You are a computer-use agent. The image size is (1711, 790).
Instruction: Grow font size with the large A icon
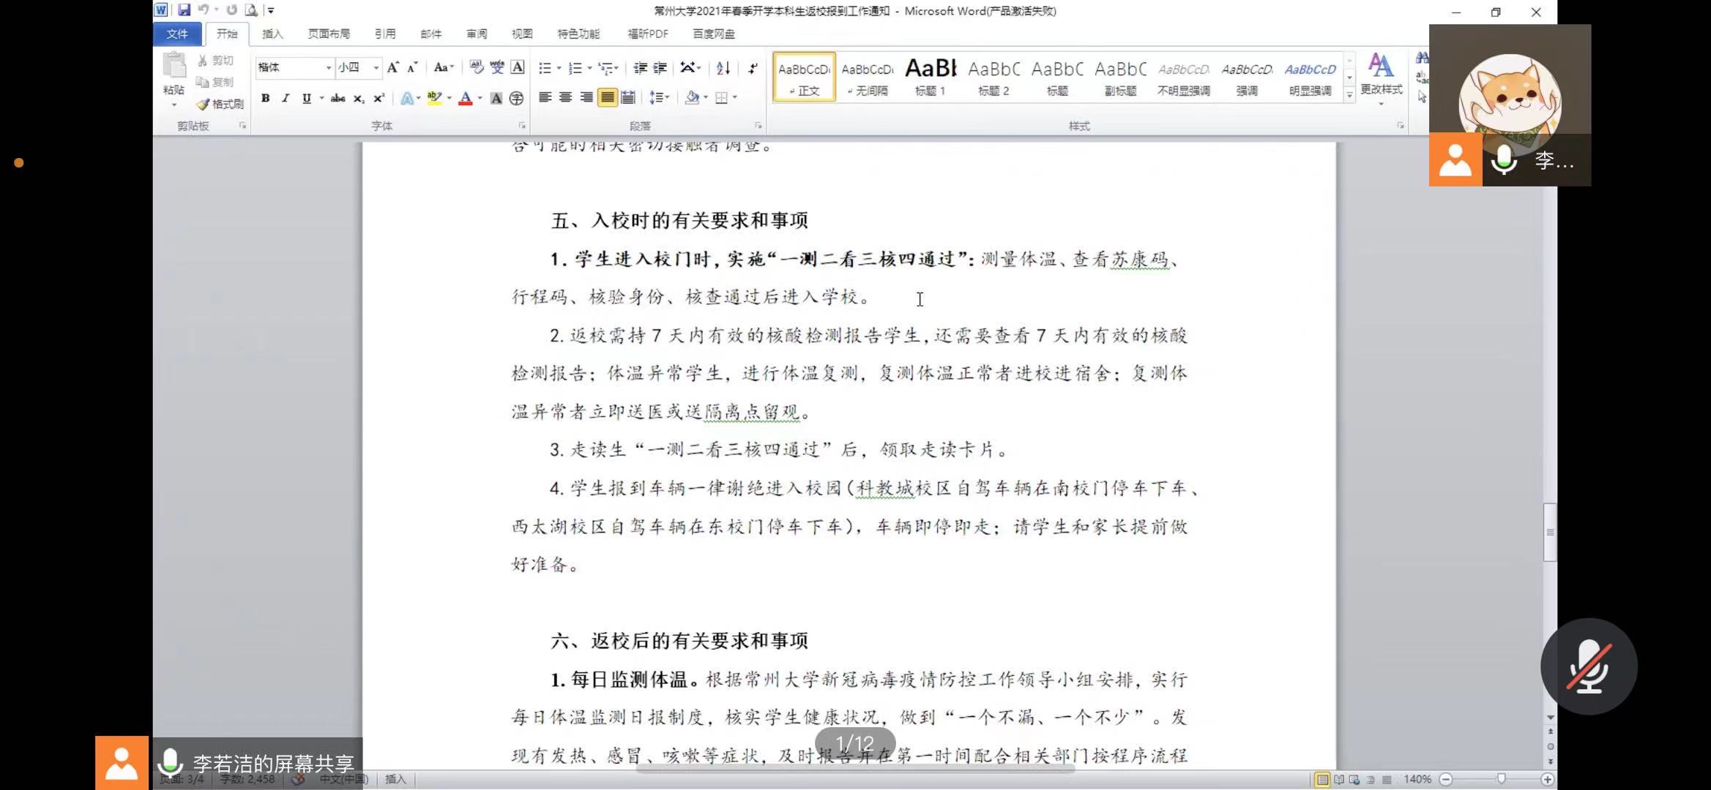pos(393,67)
